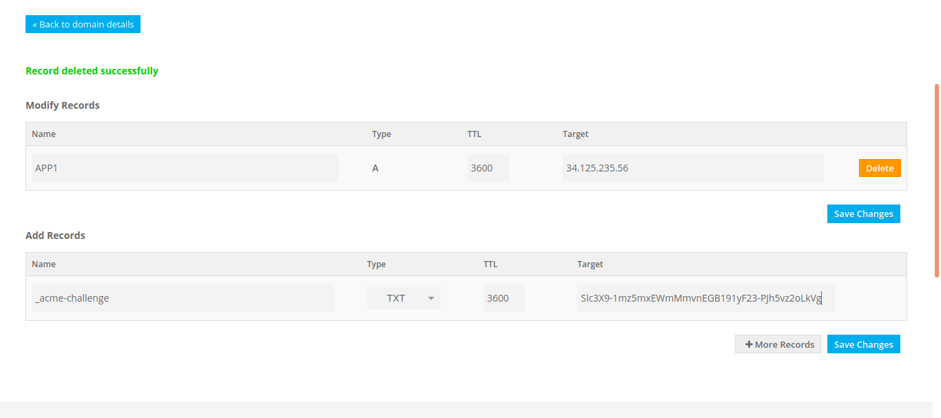The width and height of the screenshot is (941, 418).
Task: Click TTL column header in Modify Records
Action: tap(474, 134)
